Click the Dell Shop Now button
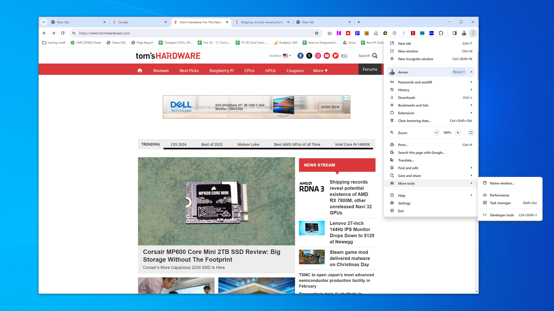This screenshot has height=311, width=554. click(330, 107)
